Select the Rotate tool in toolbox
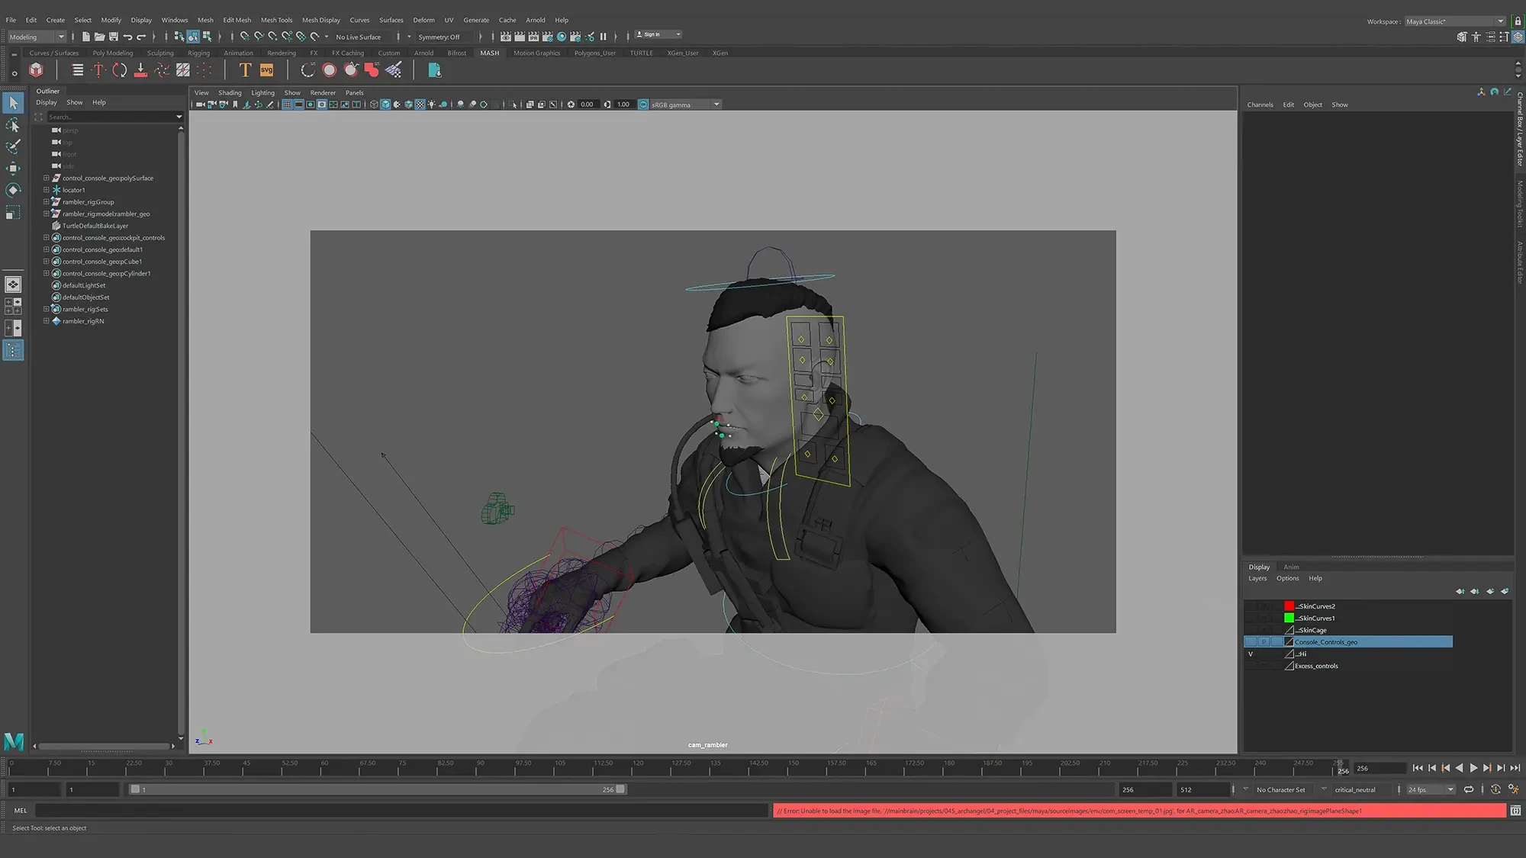Image resolution: width=1526 pixels, height=858 pixels. coord(13,190)
